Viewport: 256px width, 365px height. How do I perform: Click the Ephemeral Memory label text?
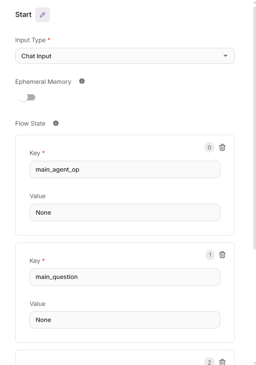43,81
